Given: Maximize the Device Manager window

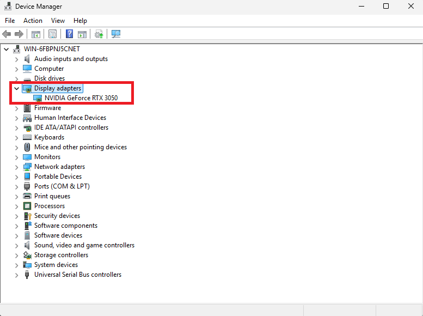Looking at the screenshot, I should pos(386,6).
